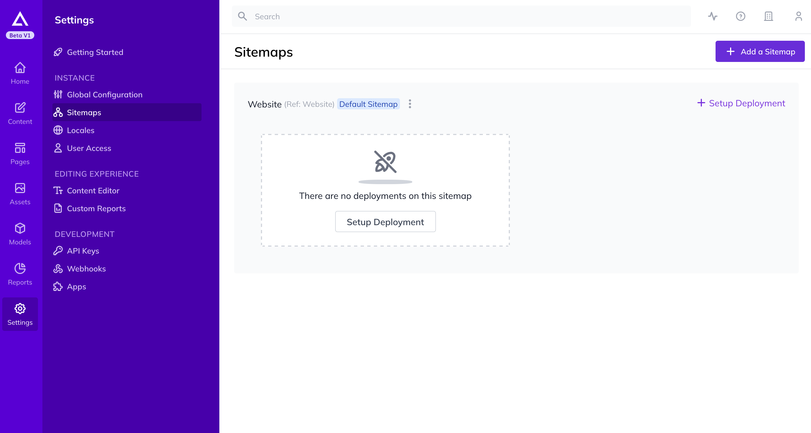Focus the Search input field
Screen dimensions: 811x433
tap(462, 16)
